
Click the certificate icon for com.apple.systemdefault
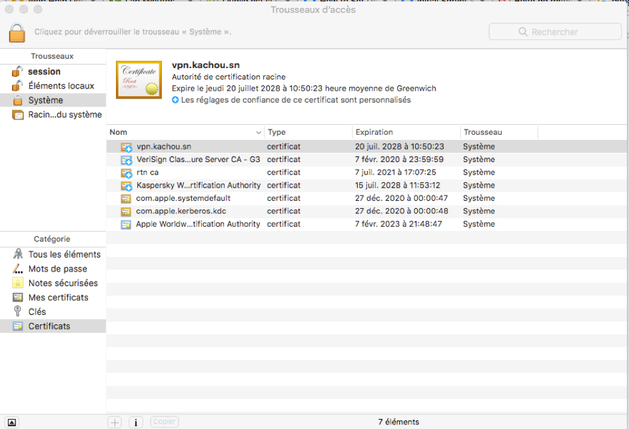pyautogui.click(x=126, y=198)
